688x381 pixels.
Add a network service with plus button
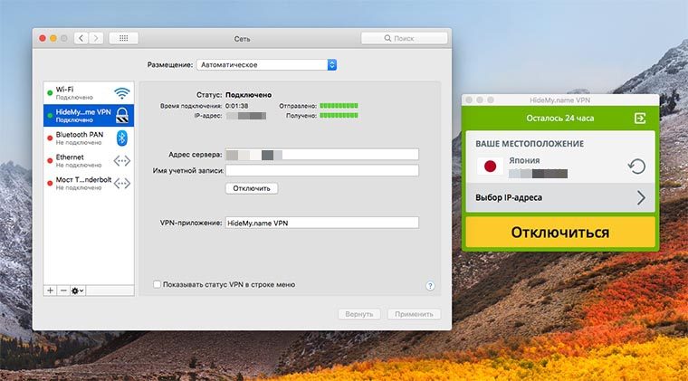point(50,291)
